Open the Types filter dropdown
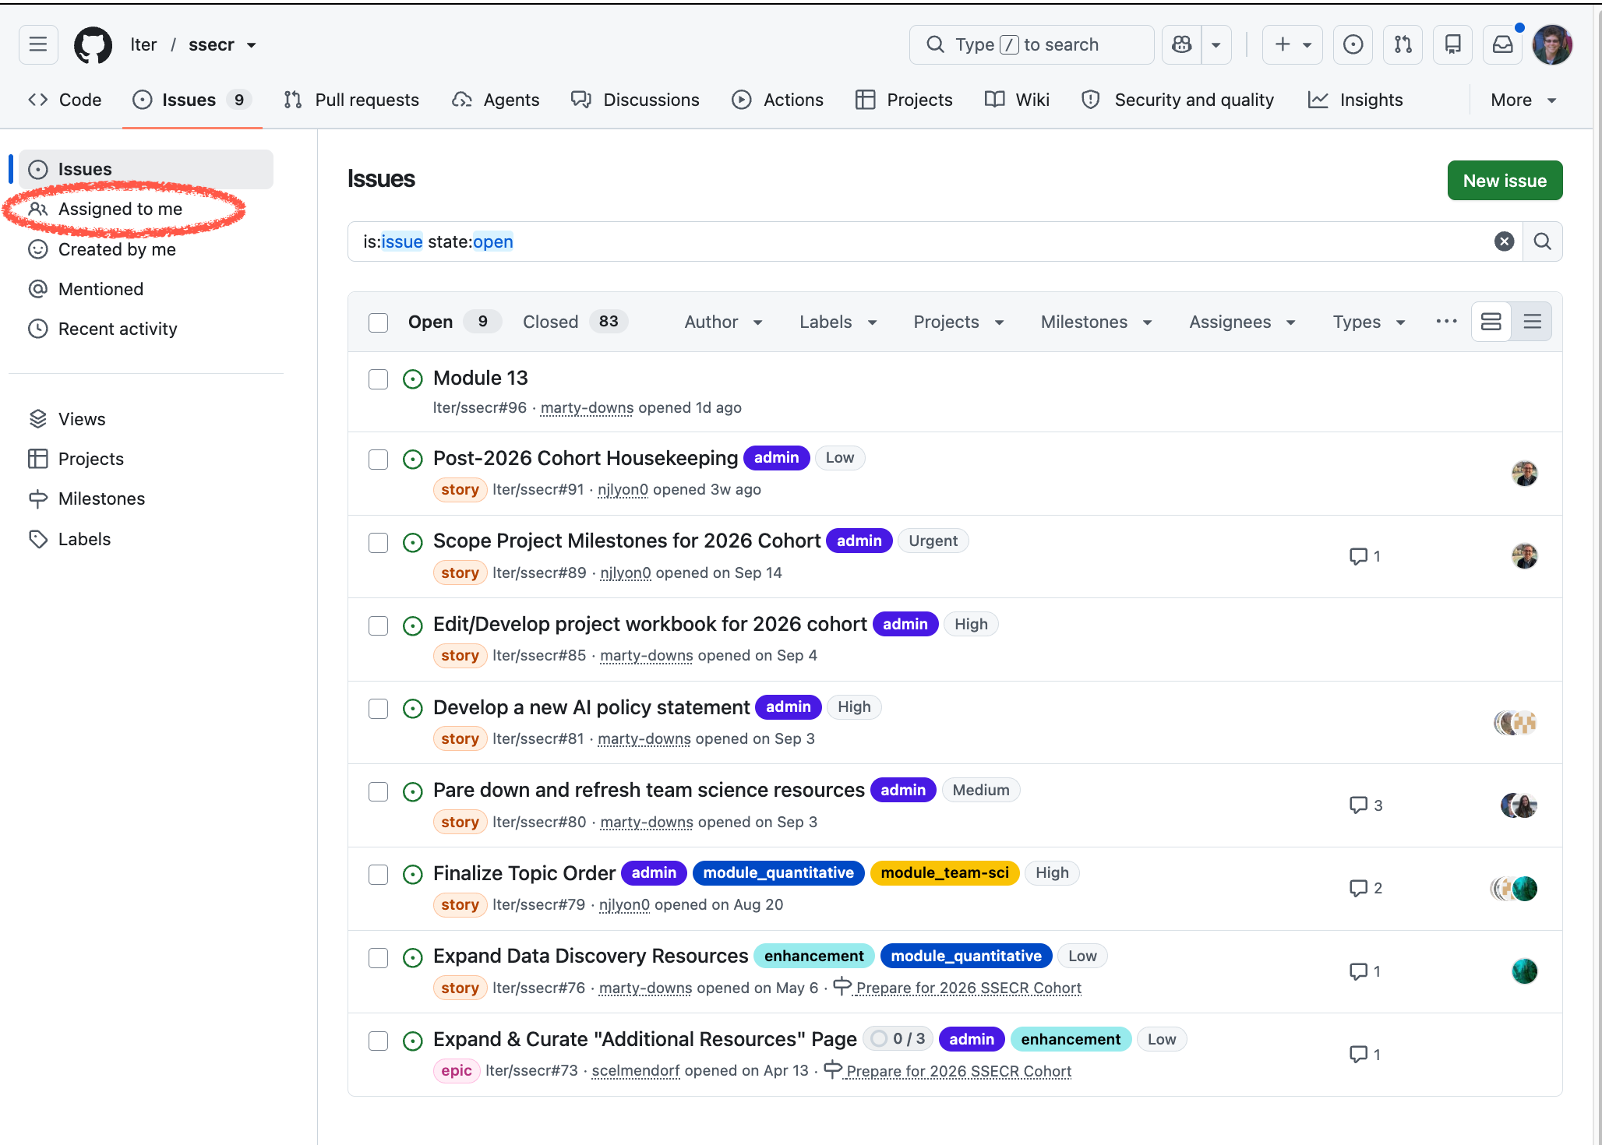 (x=1368, y=322)
